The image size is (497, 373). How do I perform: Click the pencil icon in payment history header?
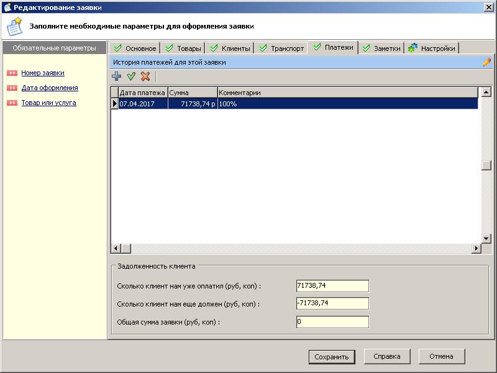tap(486, 62)
